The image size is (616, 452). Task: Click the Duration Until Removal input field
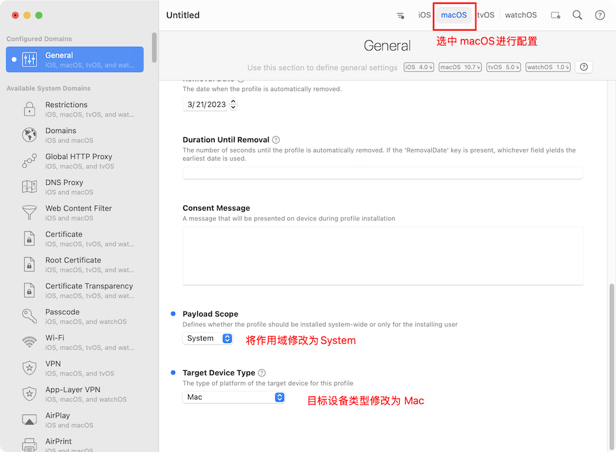pyautogui.click(x=383, y=173)
